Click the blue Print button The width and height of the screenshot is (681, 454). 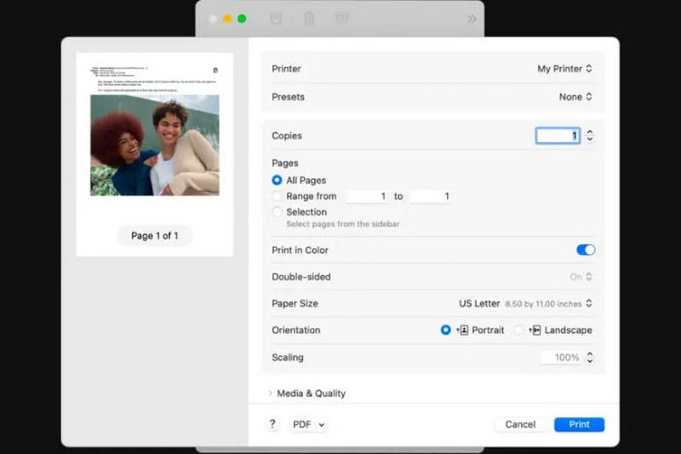click(579, 424)
